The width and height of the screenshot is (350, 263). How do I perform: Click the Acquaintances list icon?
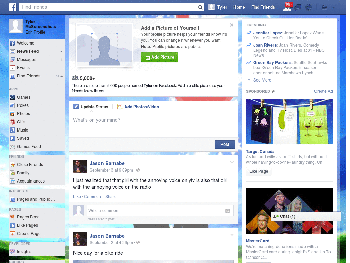(x=12, y=181)
